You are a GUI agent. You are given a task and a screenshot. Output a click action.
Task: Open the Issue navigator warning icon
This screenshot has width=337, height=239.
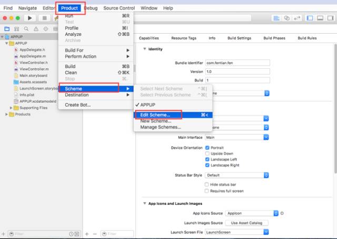[36, 29]
